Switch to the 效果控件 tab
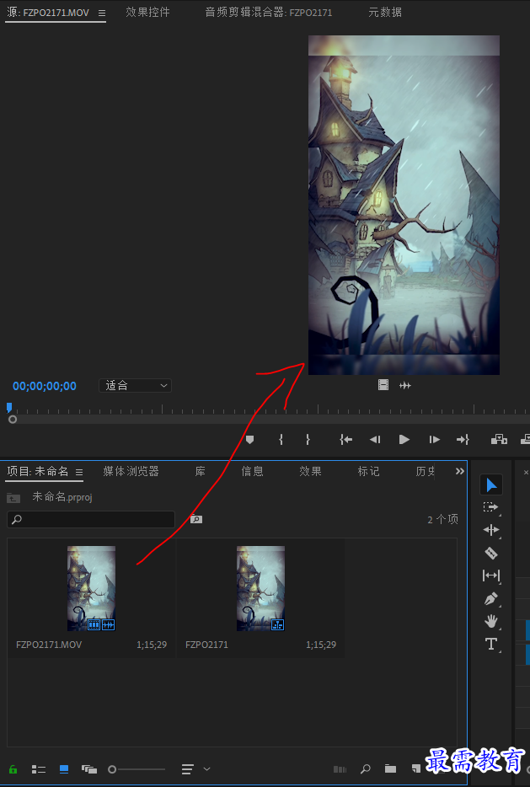Screen dimensions: 530x787 tap(147, 12)
